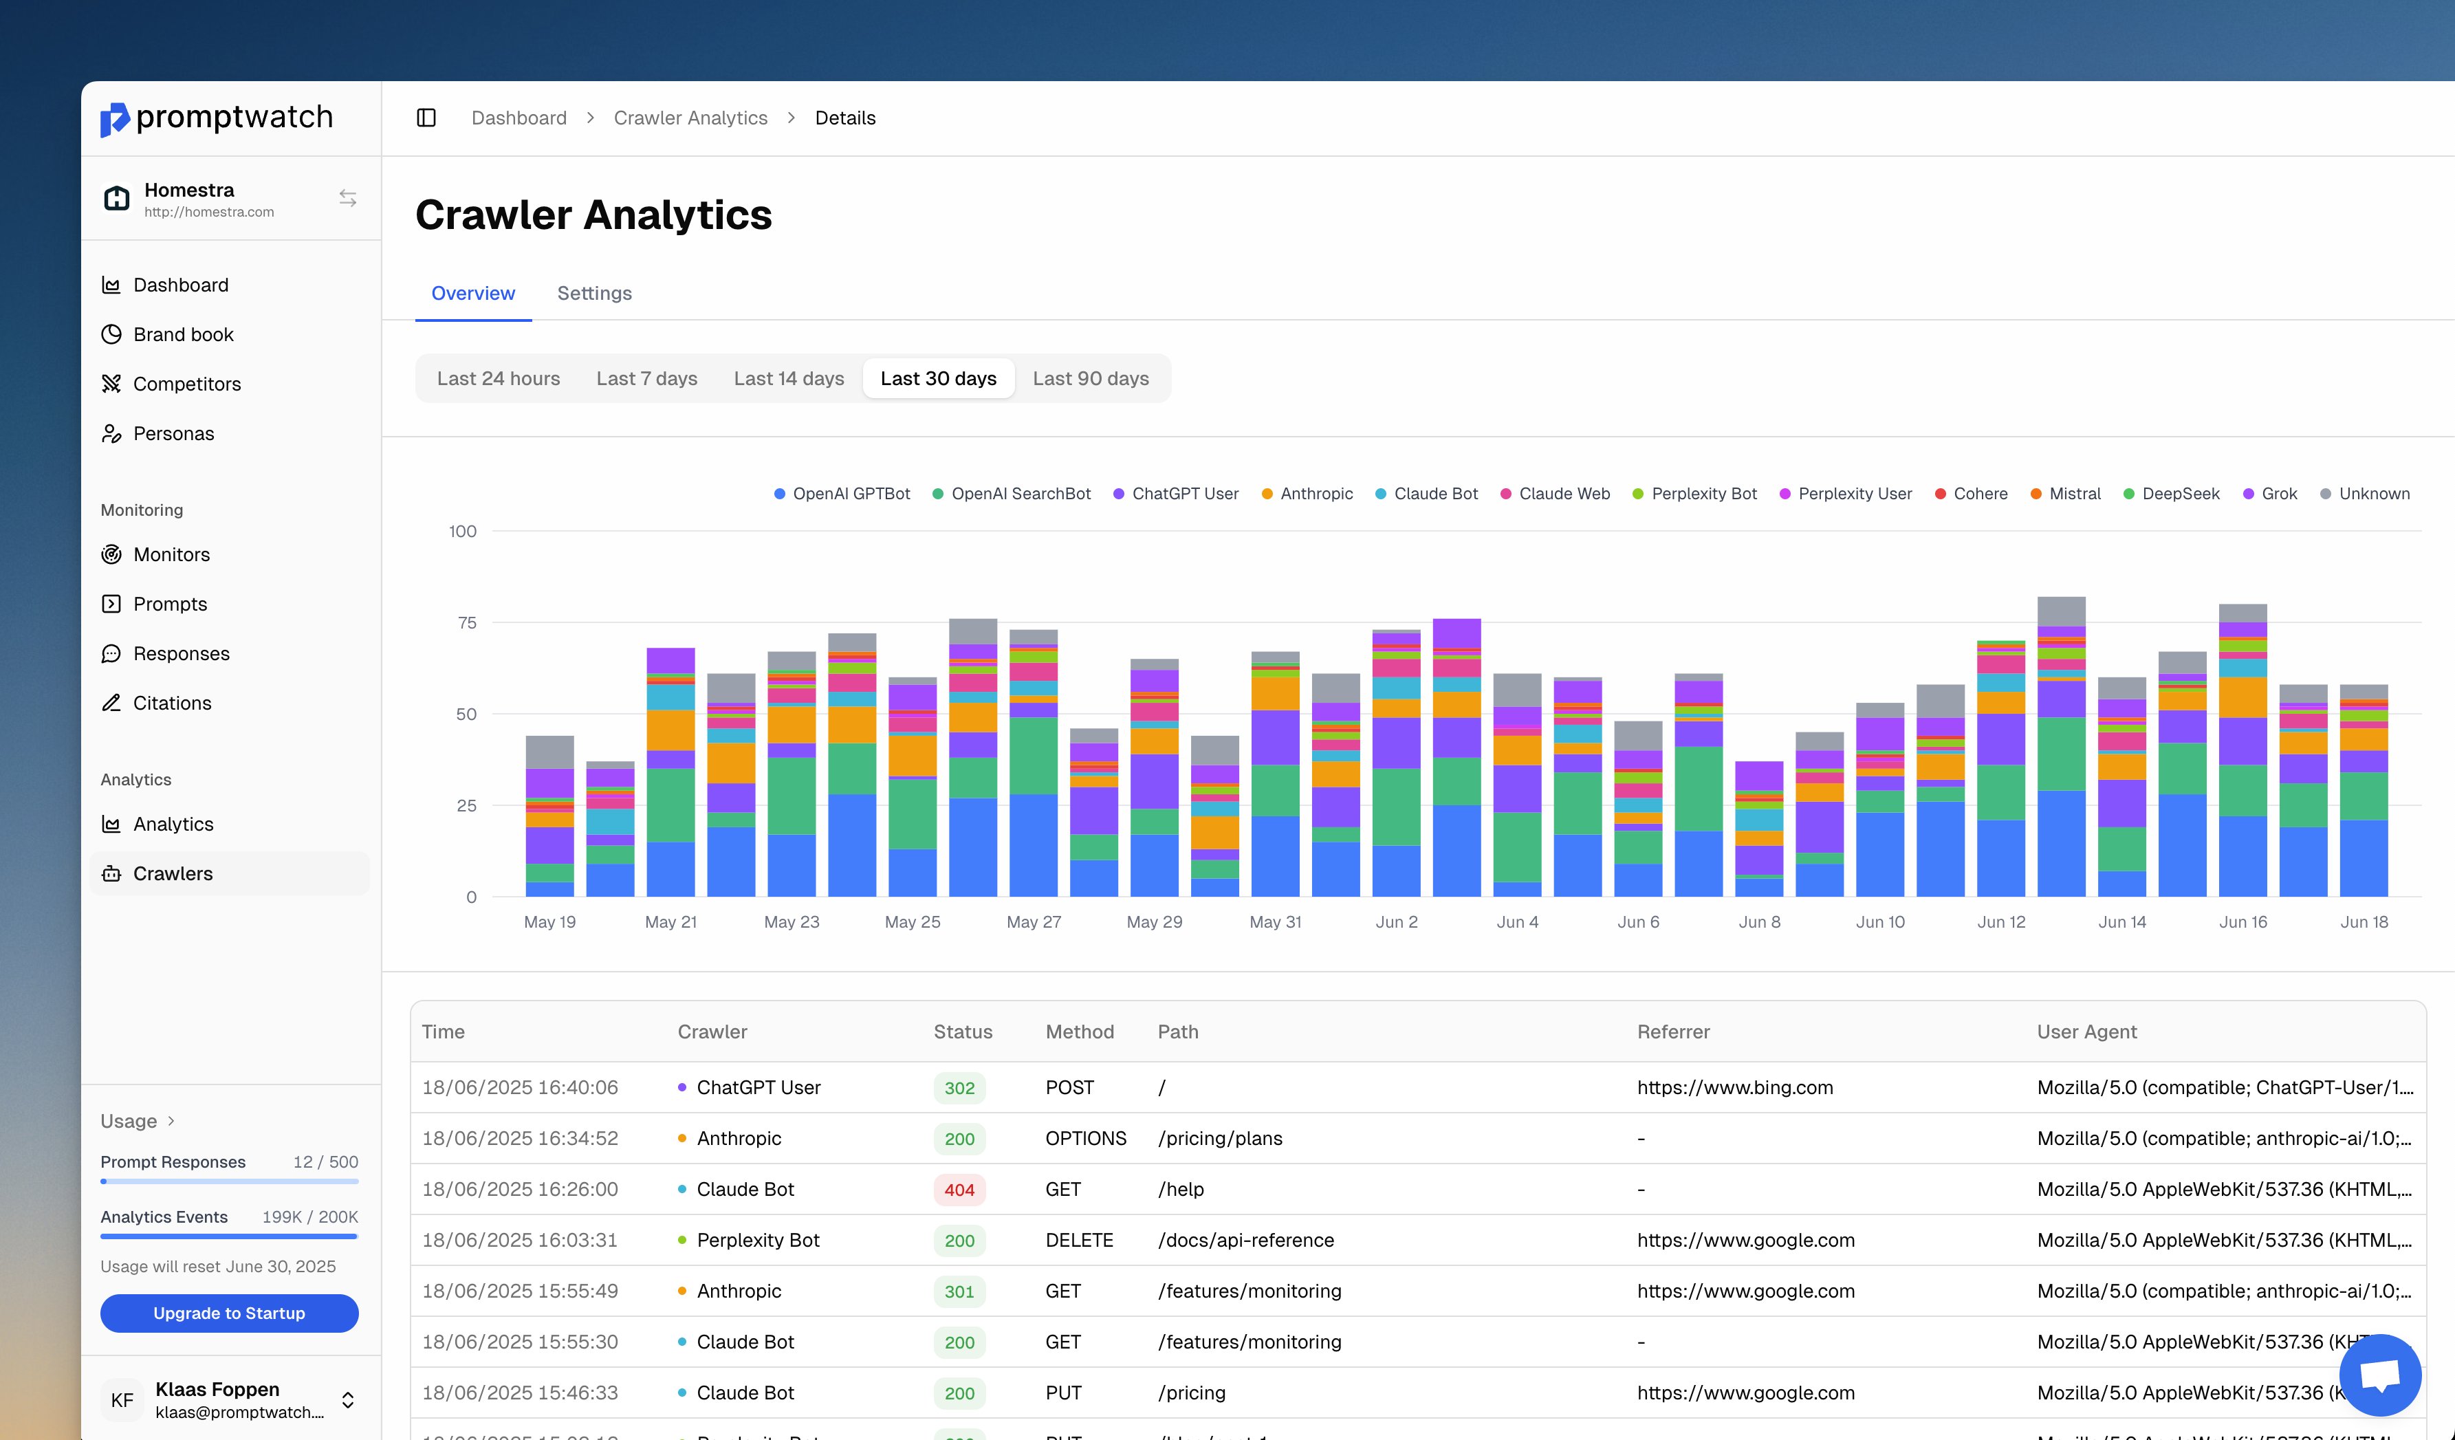The image size is (2455, 1440).
Task: Click the Analytics chart icon
Action: 111,825
